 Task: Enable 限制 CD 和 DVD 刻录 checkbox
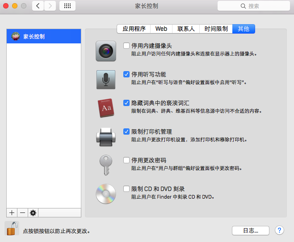tap(126, 189)
